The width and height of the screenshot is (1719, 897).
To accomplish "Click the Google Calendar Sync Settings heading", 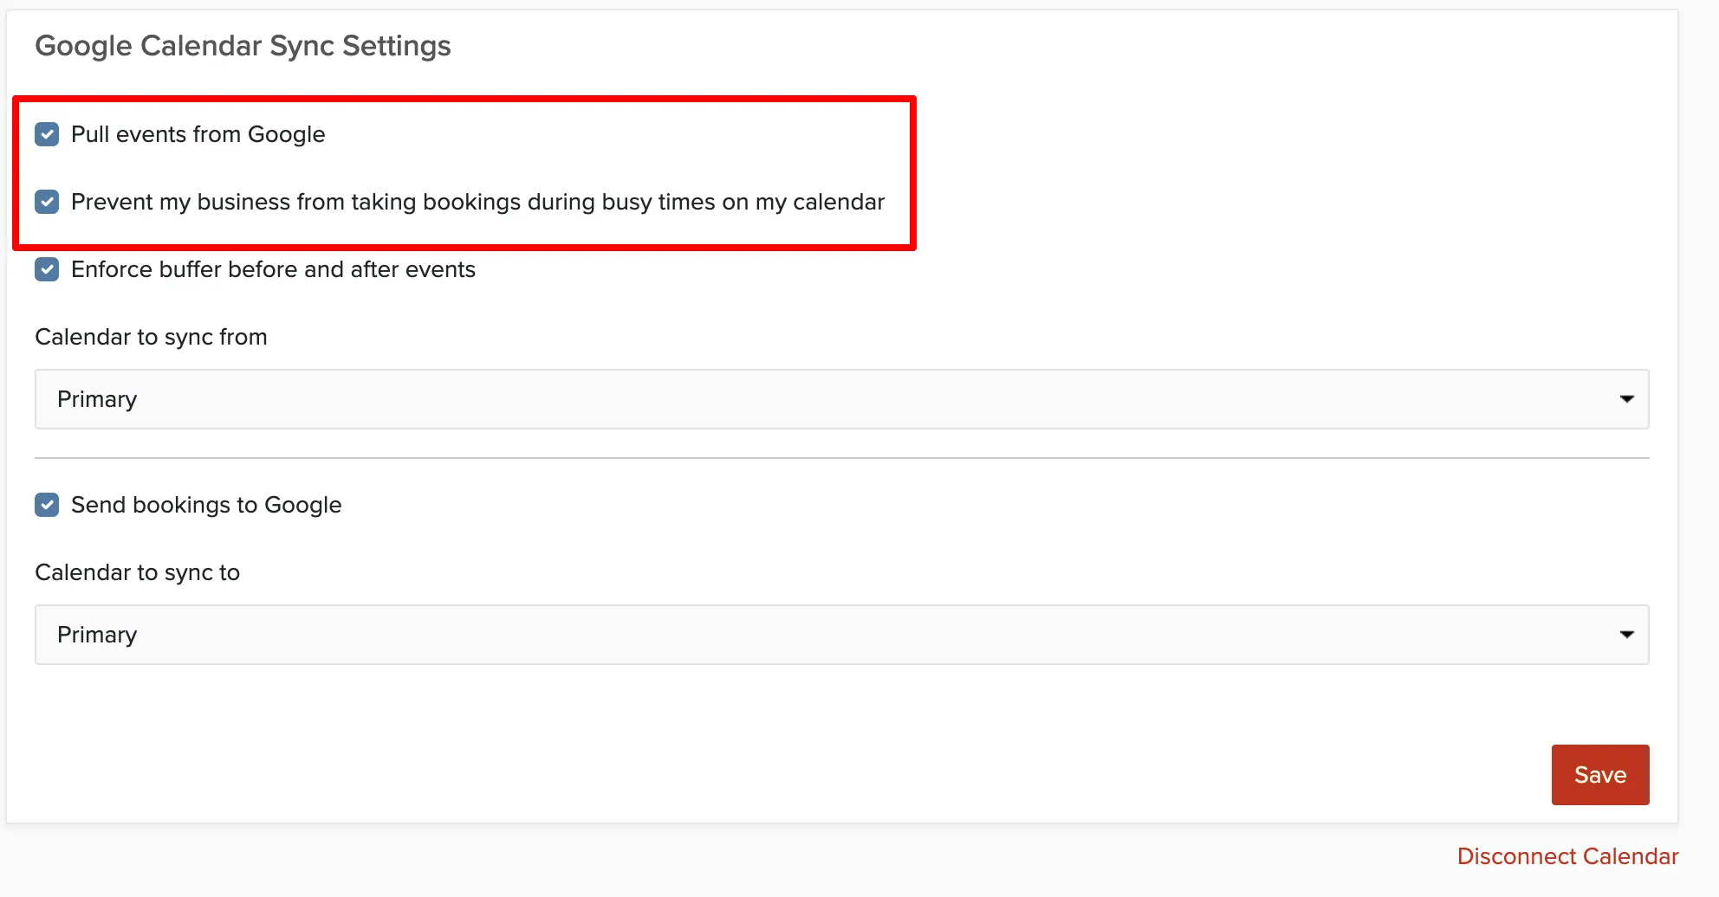I will (243, 46).
